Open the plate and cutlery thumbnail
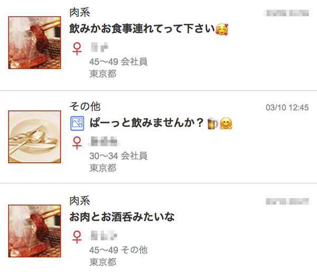The image size is (317, 272). [x=34, y=137]
